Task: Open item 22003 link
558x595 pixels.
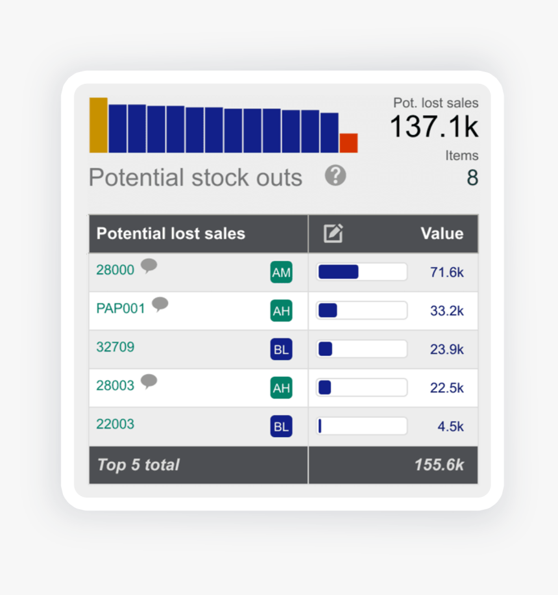Action: pyautogui.click(x=115, y=424)
